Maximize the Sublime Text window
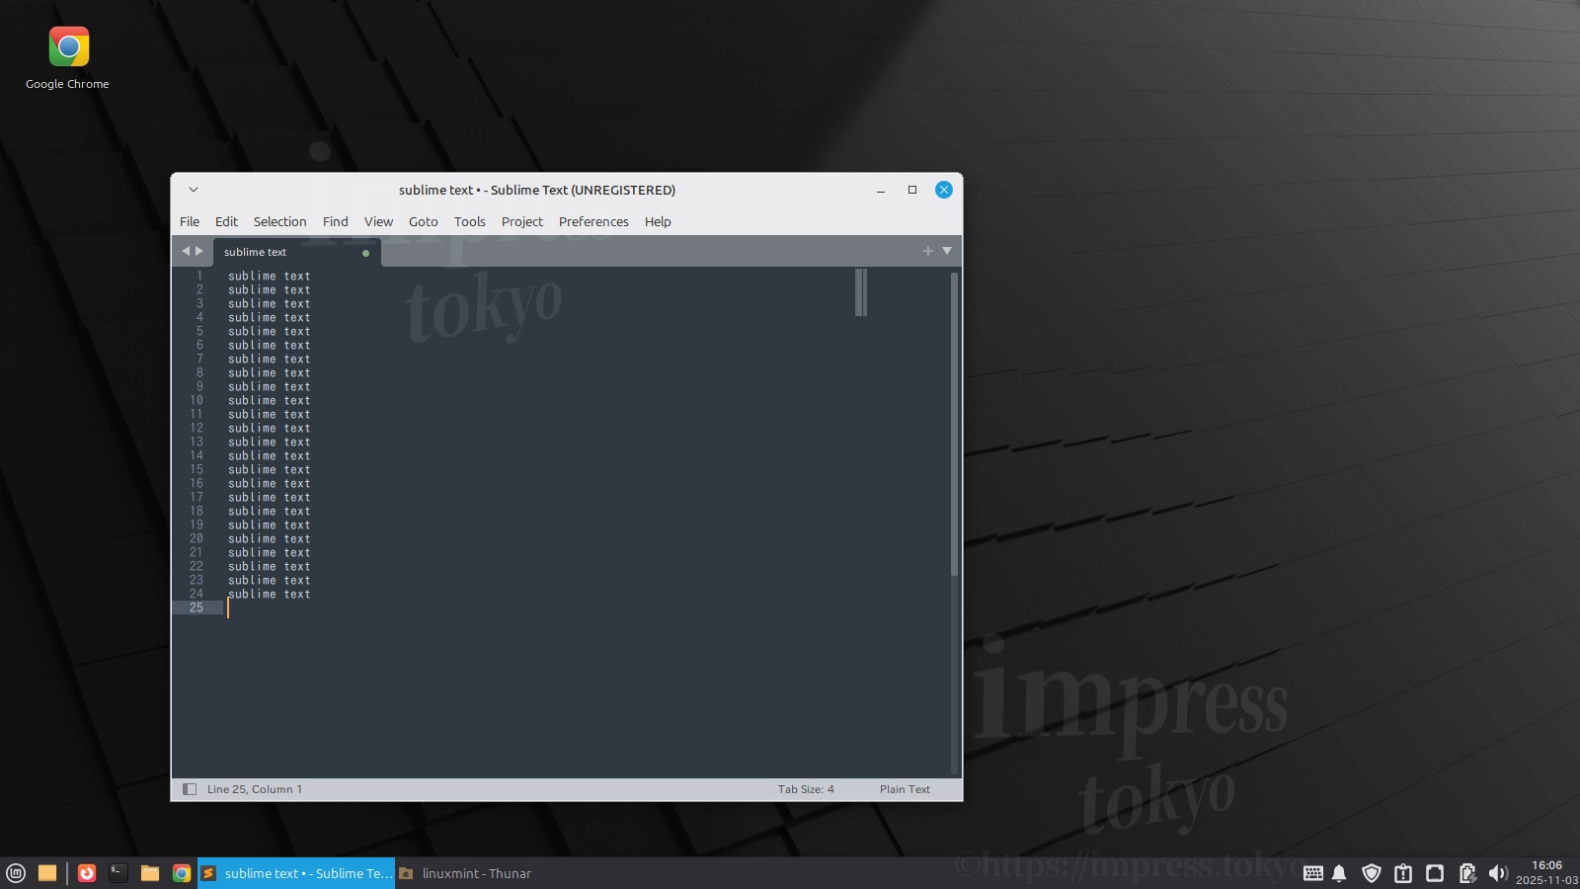The width and height of the screenshot is (1580, 889). point(912,190)
